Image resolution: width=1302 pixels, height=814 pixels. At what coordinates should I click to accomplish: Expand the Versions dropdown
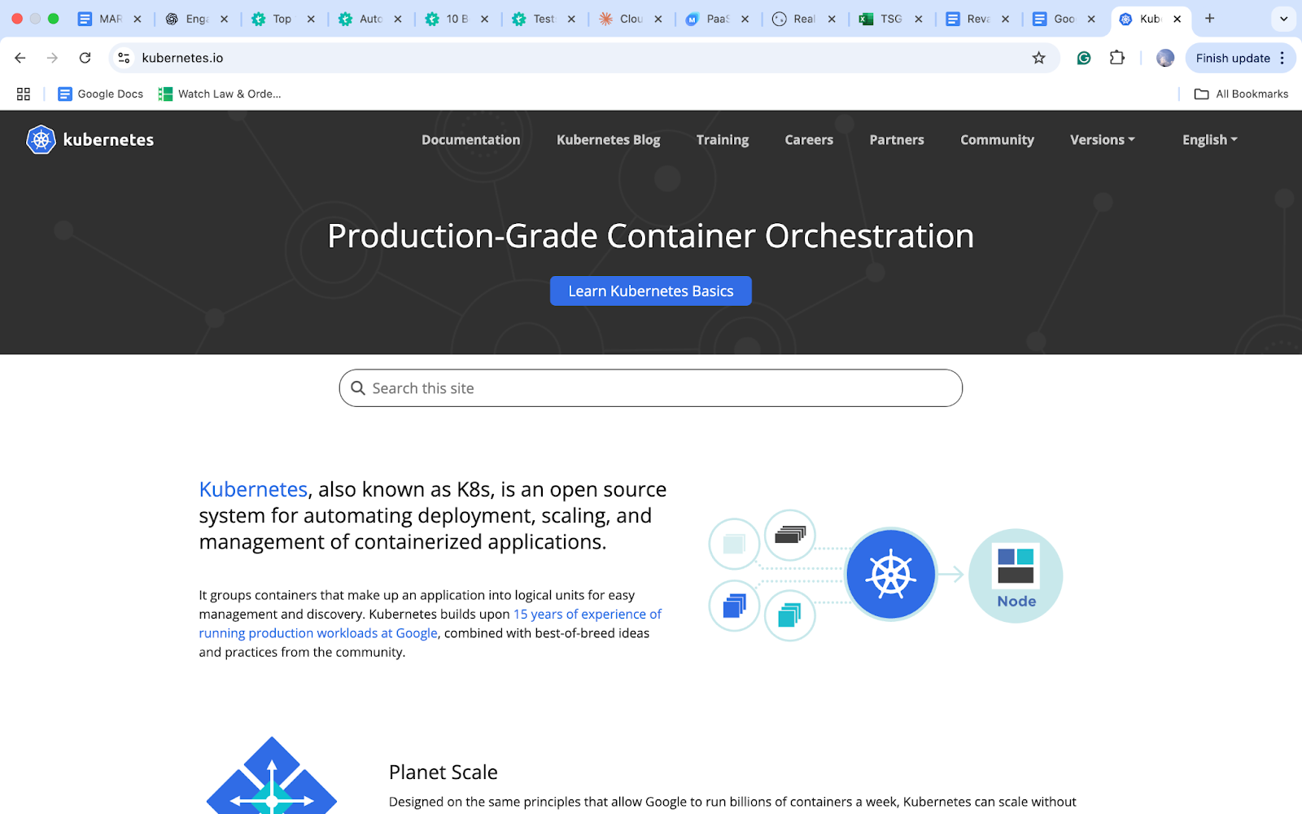pyautogui.click(x=1103, y=140)
